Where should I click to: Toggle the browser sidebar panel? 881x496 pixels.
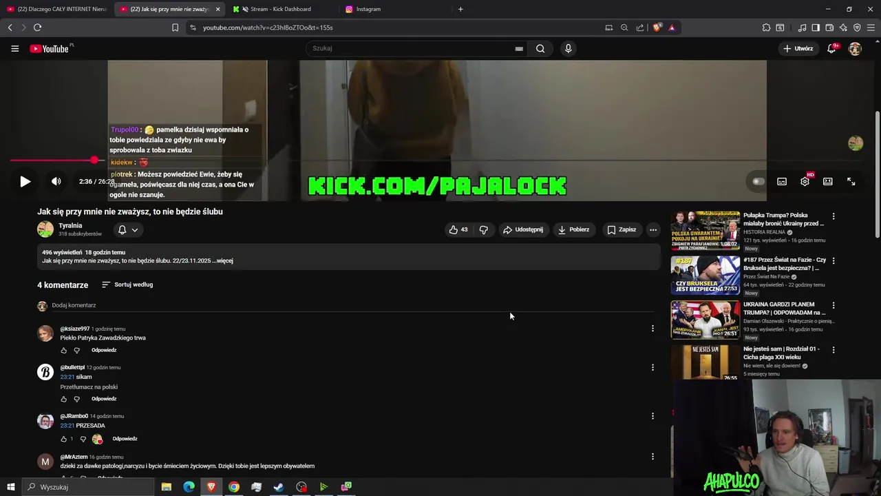816,28
